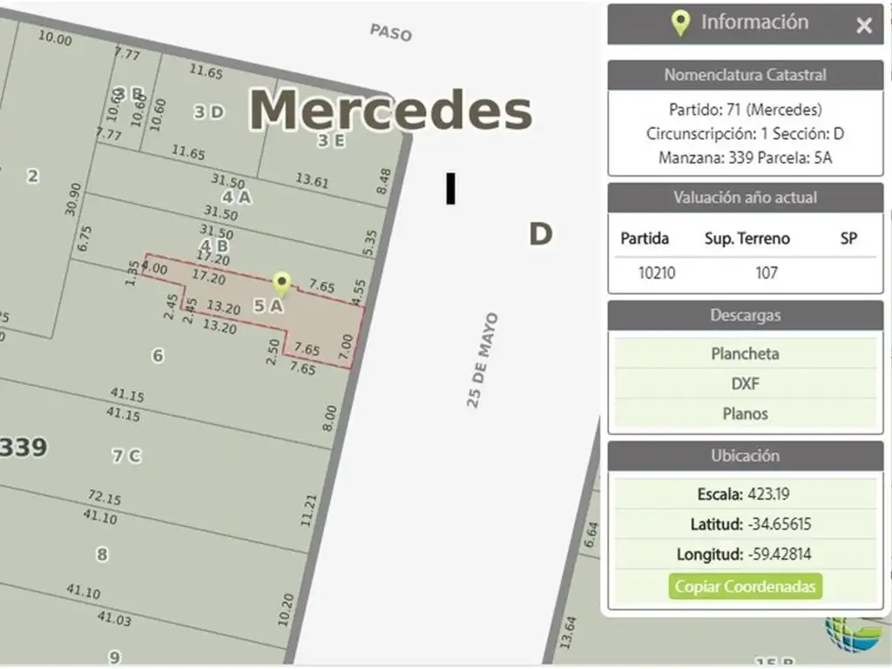Select parcel 3 E on the map
Viewport: 892px width, 669px height.
(330, 141)
